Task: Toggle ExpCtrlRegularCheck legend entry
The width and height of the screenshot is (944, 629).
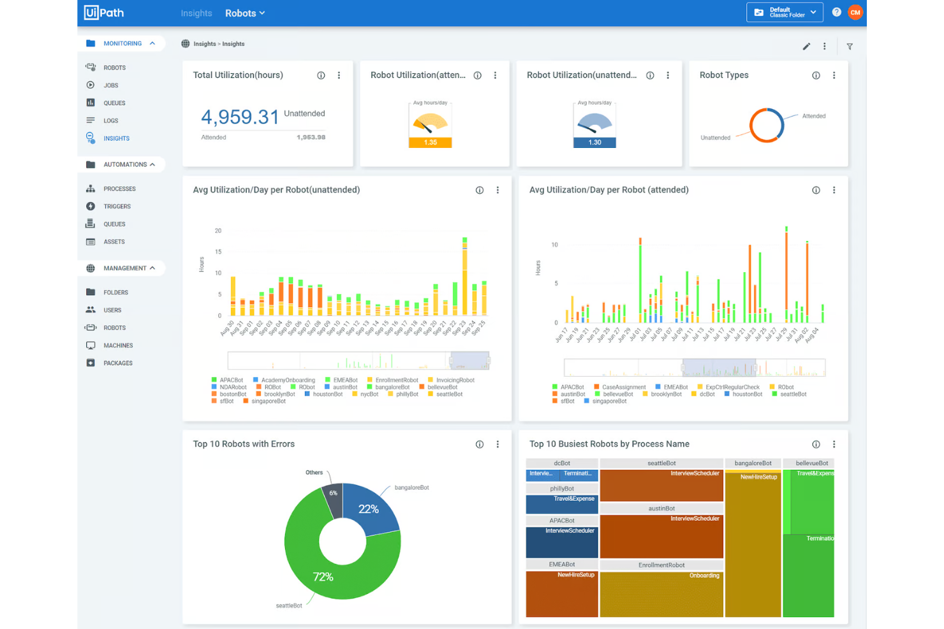Action: coord(728,387)
